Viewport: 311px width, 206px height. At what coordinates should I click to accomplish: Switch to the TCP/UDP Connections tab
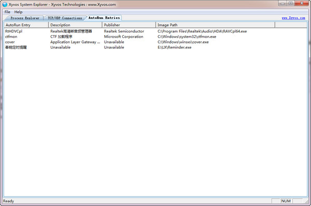[x=65, y=18]
